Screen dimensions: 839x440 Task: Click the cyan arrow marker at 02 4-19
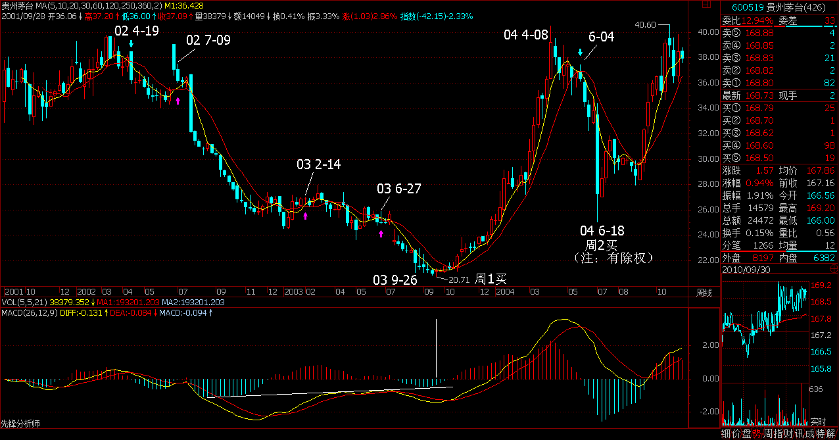tap(132, 44)
